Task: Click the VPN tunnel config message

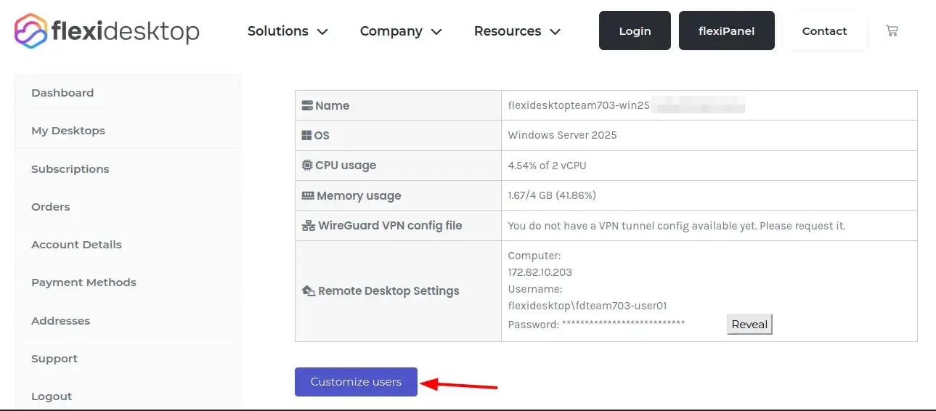Action: click(x=677, y=226)
